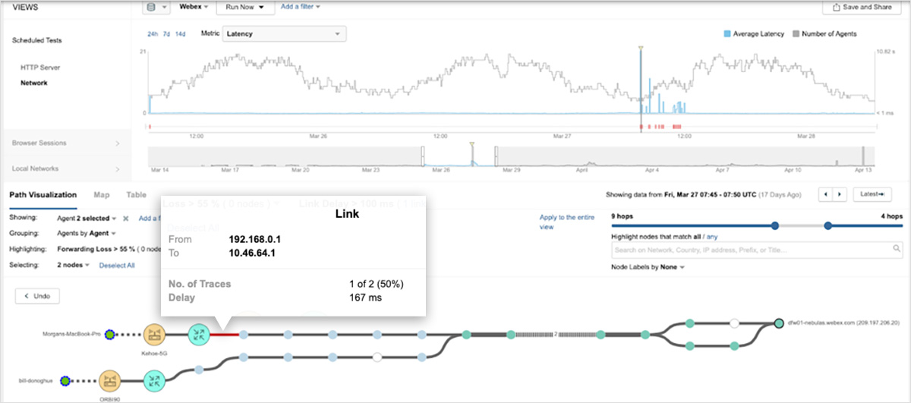Toggle the Number of Agents legend swatch
911x403 pixels.
(796, 34)
